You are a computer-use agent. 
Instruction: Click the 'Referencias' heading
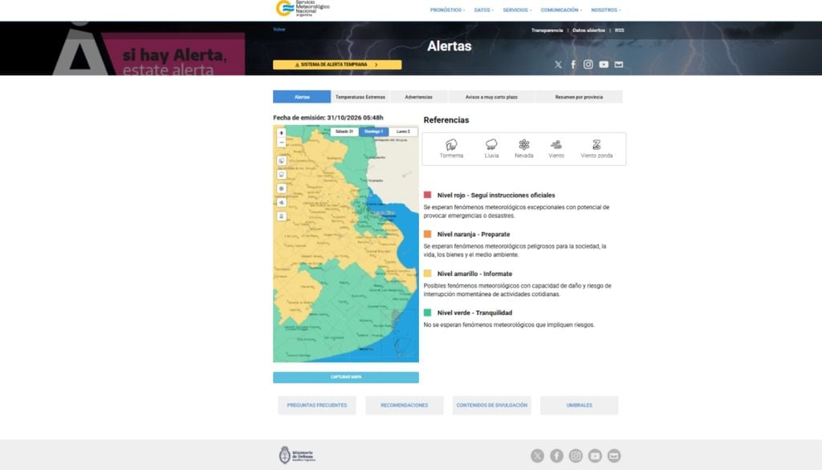coord(446,120)
